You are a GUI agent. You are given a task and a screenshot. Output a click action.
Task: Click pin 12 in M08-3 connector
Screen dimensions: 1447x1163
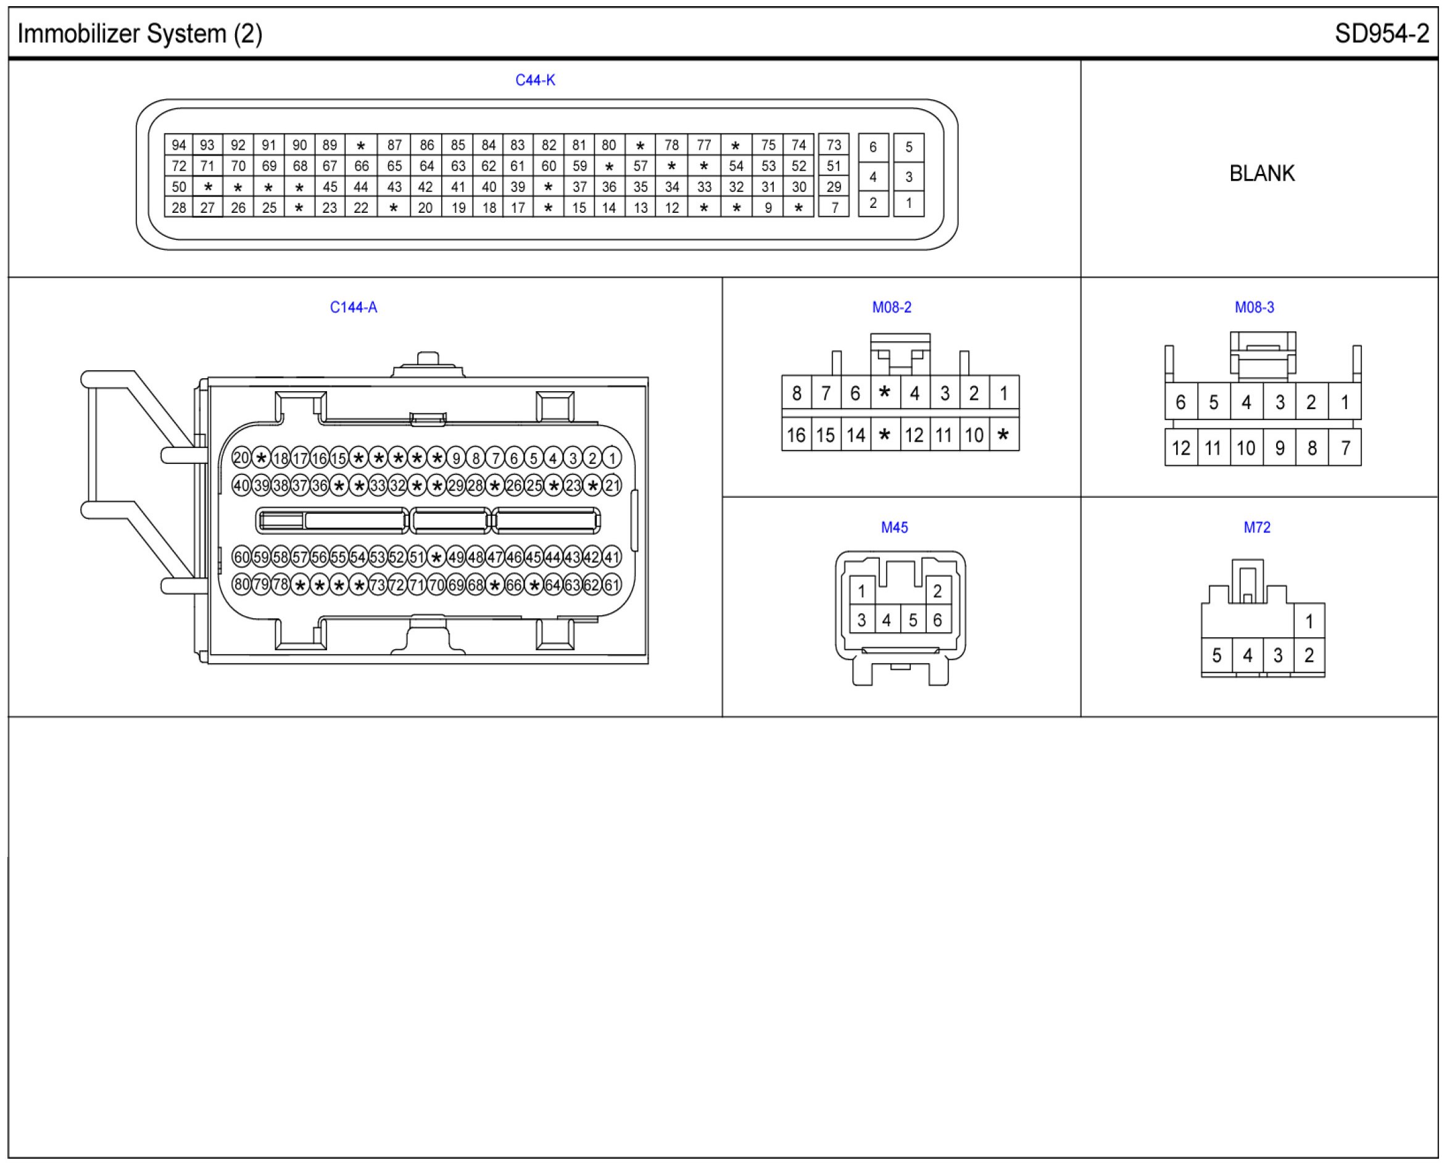pyautogui.click(x=1180, y=449)
